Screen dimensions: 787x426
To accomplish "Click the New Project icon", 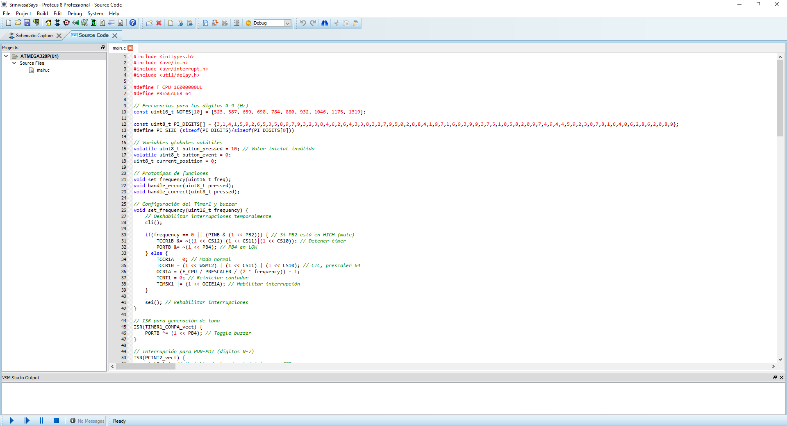I will point(8,23).
